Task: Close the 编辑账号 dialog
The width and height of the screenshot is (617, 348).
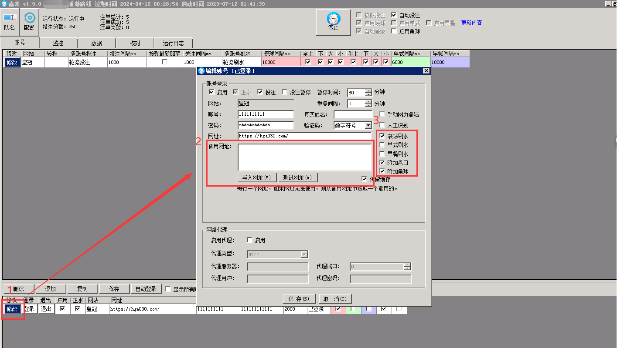Action: [x=426, y=71]
